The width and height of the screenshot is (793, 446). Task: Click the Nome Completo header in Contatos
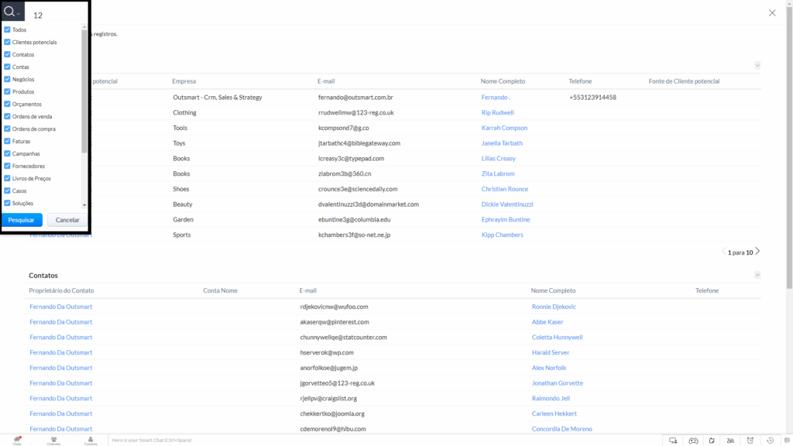click(x=553, y=291)
